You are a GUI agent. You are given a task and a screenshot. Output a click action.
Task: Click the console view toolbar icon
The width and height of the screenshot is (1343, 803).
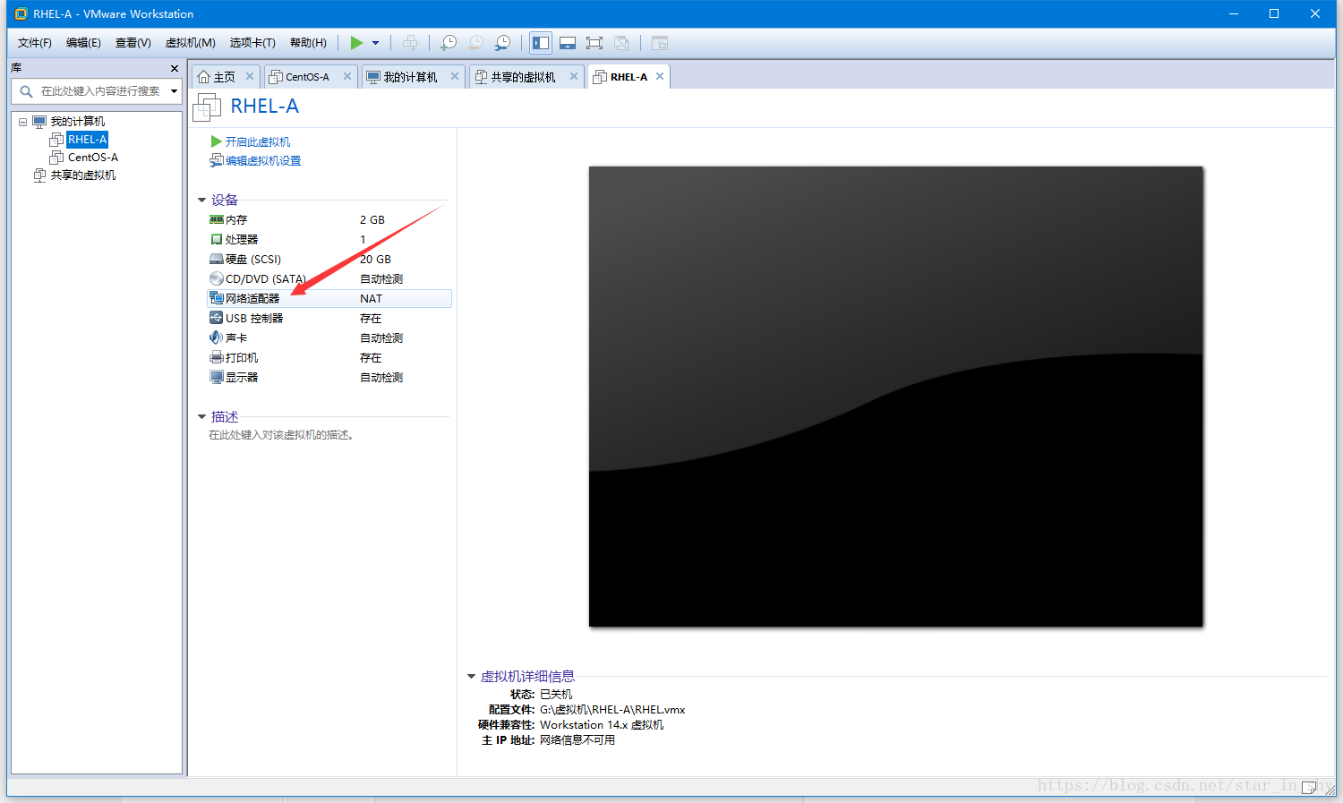point(660,43)
